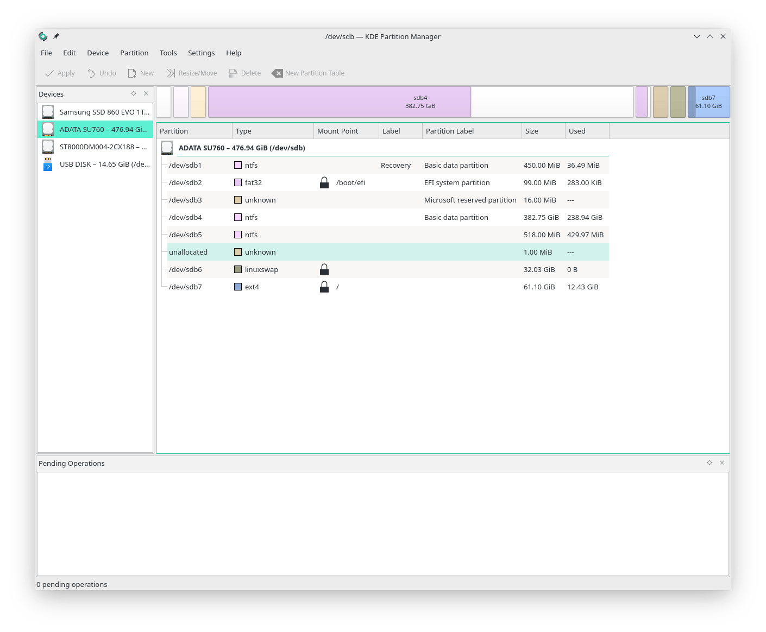Open the Device menu
Image resolution: width=766 pixels, height=632 pixels.
(98, 53)
